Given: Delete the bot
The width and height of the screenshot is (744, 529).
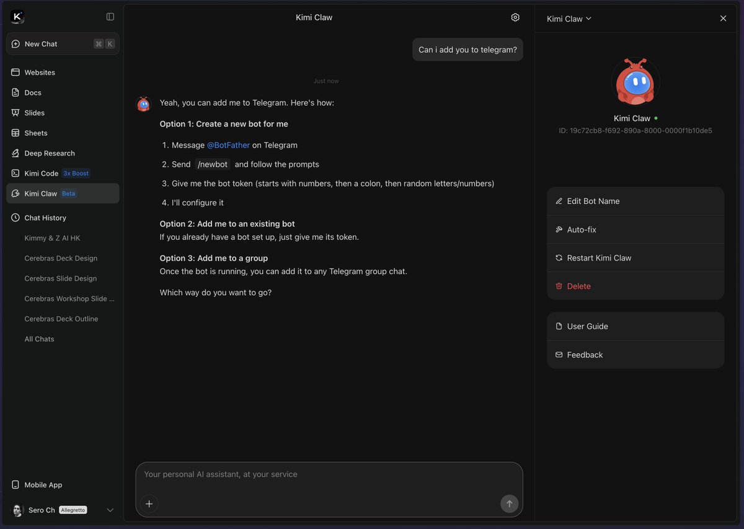Looking at the screenshot, I should point(635,286).
